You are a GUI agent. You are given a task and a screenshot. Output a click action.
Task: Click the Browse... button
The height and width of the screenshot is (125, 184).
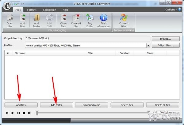166,39
